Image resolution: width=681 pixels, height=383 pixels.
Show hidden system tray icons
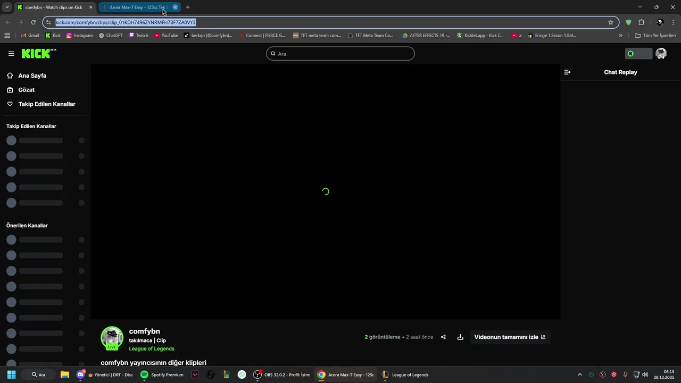(x=580, y=374)
